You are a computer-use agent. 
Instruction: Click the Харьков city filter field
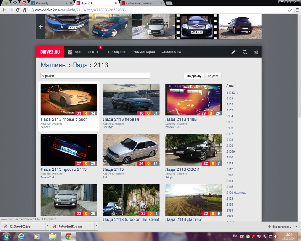[x=95, y=76]
